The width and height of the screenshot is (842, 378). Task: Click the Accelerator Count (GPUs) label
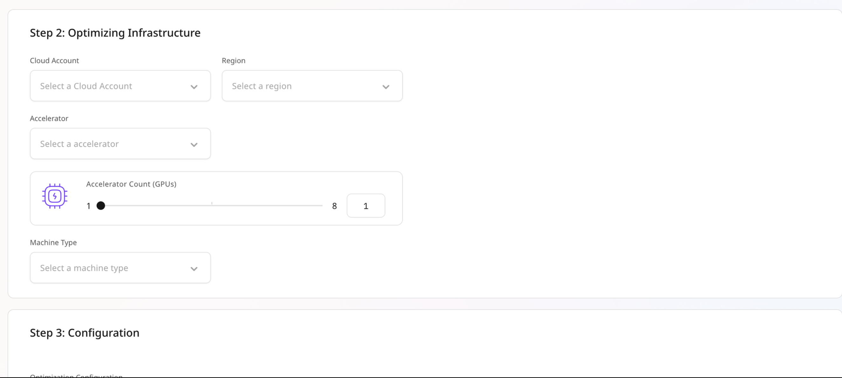(131, 184)
